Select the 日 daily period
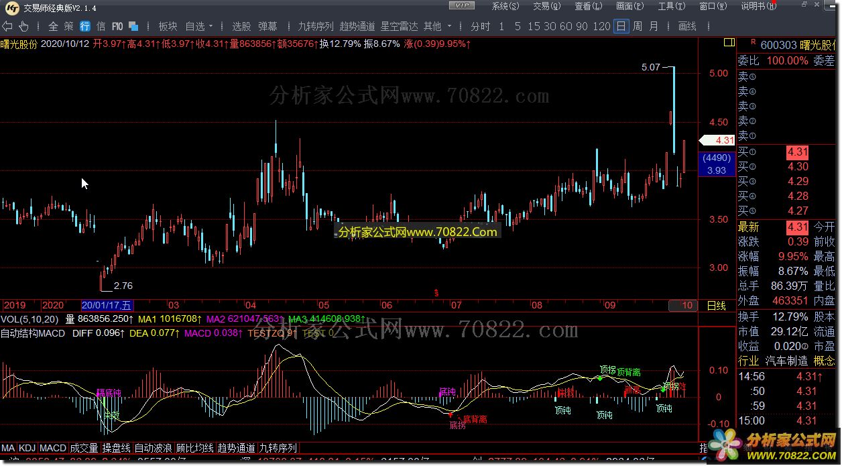 click(x=621, y=26)
